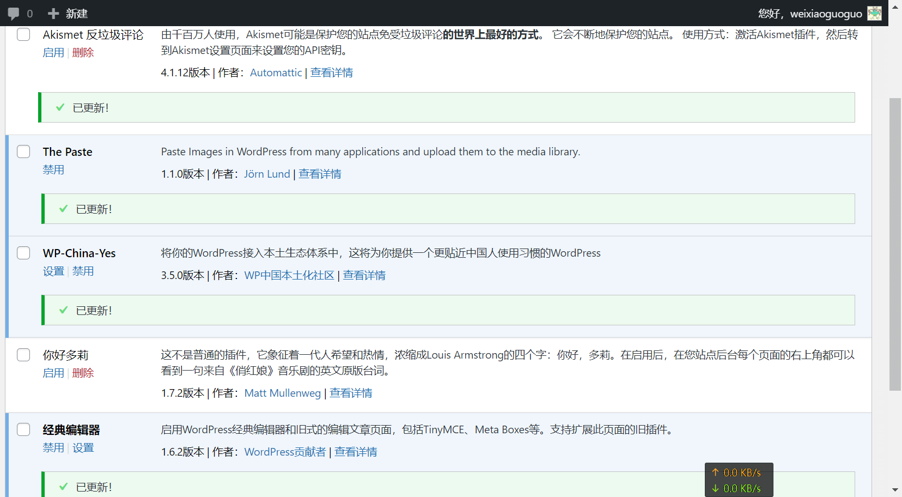The height and width of the screenshot is (497, 902).
Task: Click weixiaoguoguo's avatar image
Action: point(874,13)
